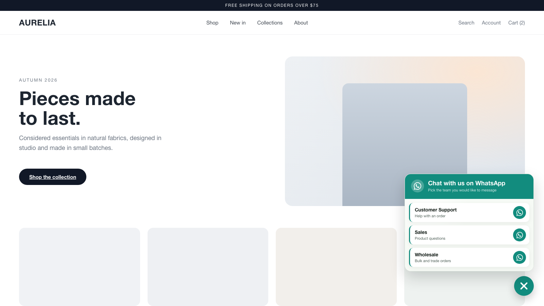Click the Search link

(x=466, y=23)
